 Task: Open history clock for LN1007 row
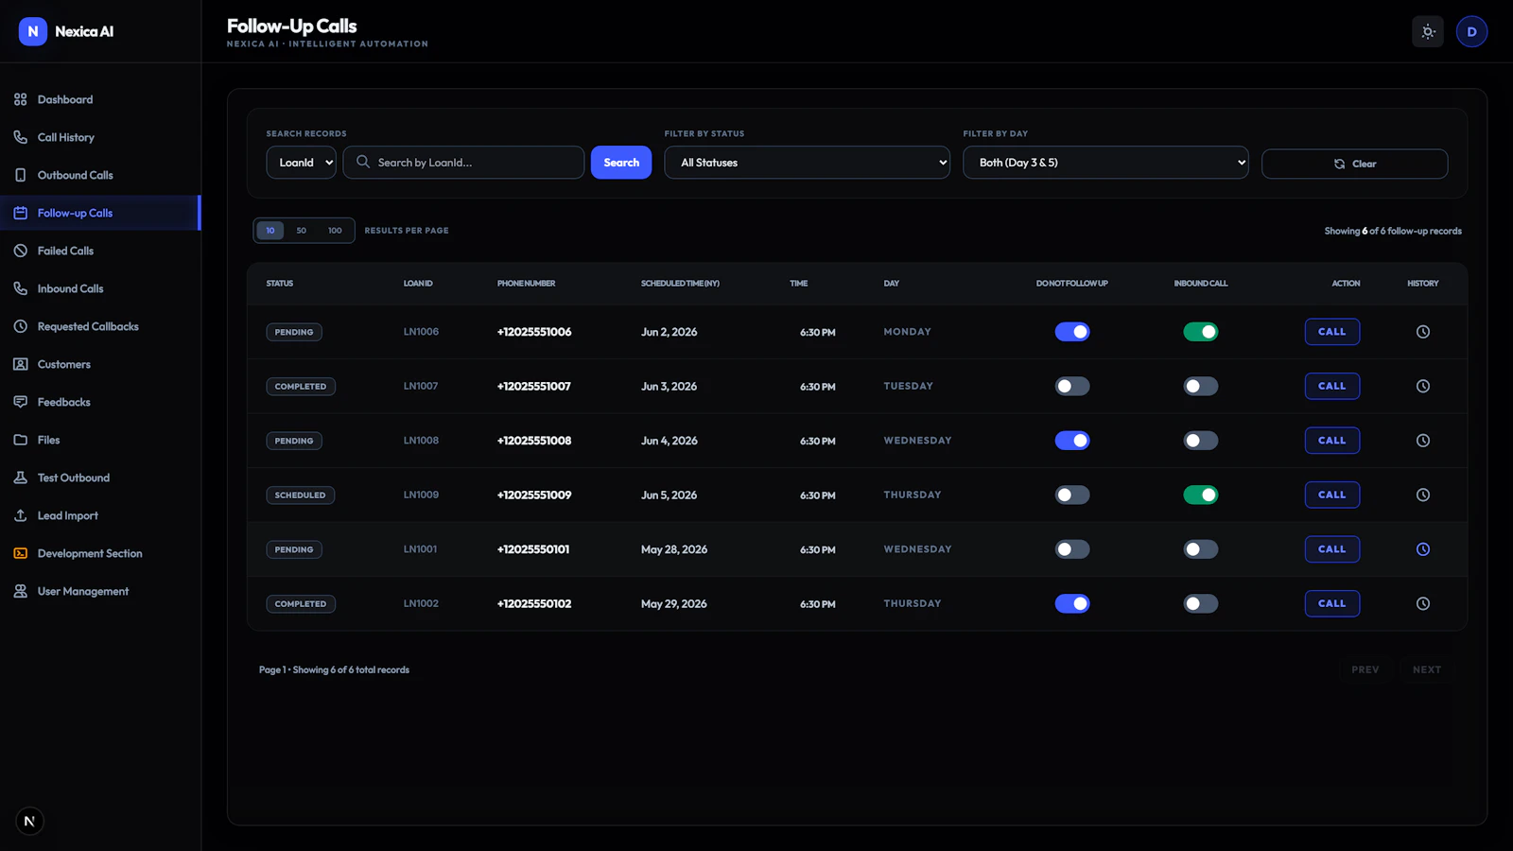click(x=1422, y=386)
